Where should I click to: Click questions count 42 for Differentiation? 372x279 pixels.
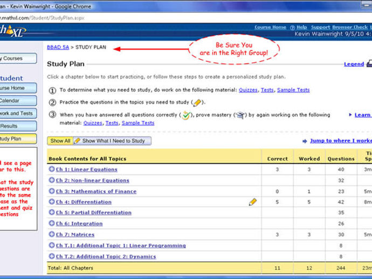click(x=341, y=202)
